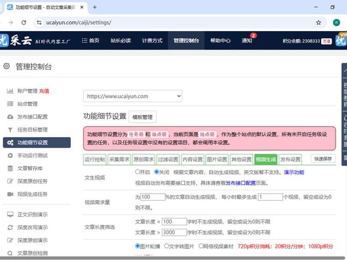Reload the page with browser refresh icon

(x=24, y=23)
